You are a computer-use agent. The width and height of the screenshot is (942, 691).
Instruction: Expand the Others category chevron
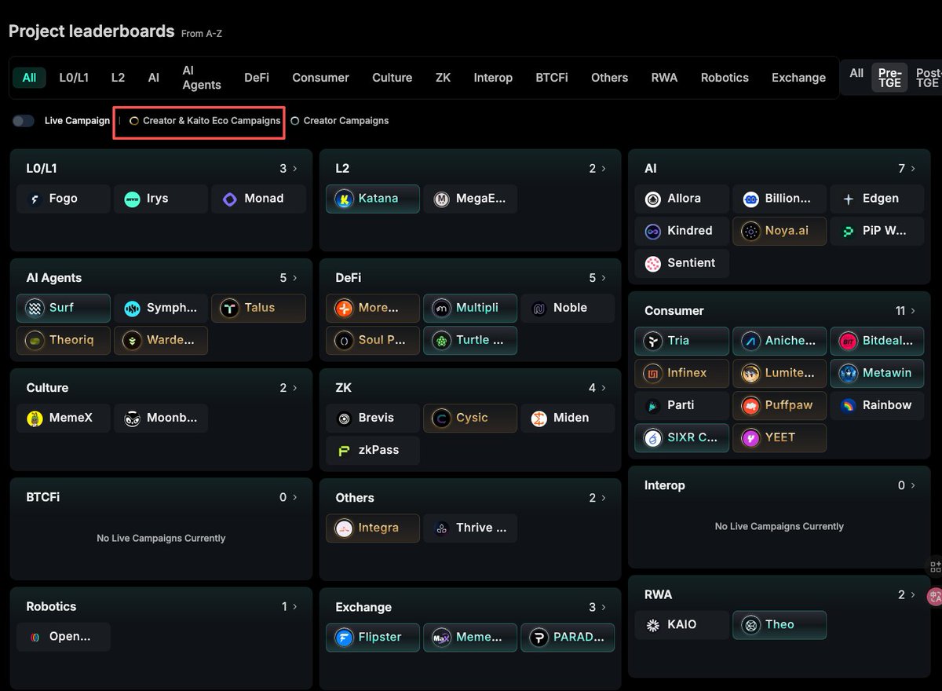click(604, 498)
